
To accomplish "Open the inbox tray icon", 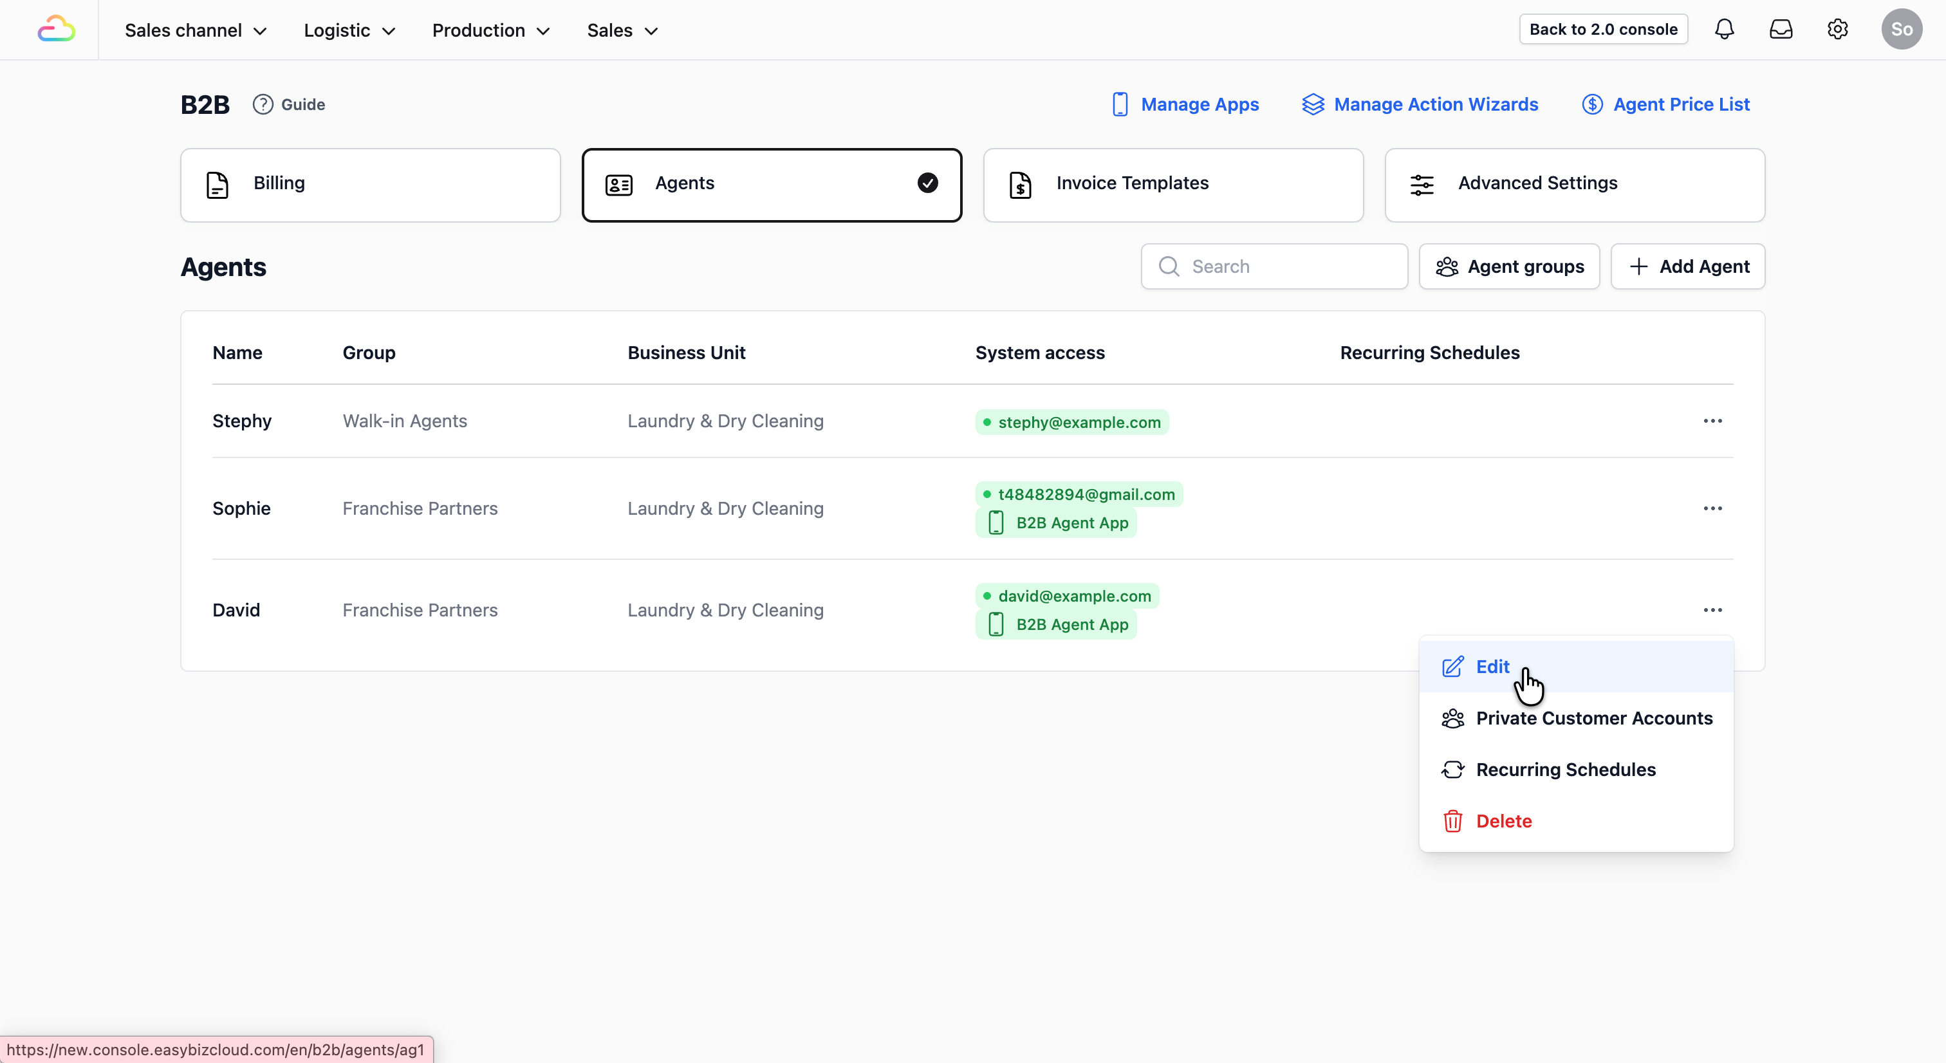I will click(1781, 30).
